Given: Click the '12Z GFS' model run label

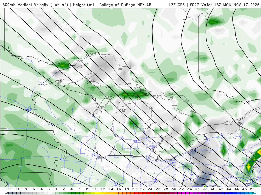Looking at the screenshot, I should tap(177, 5).
